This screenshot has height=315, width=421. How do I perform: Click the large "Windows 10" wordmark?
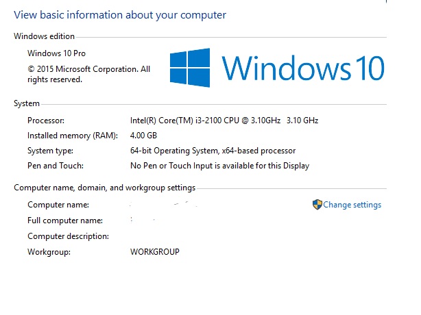303,68
